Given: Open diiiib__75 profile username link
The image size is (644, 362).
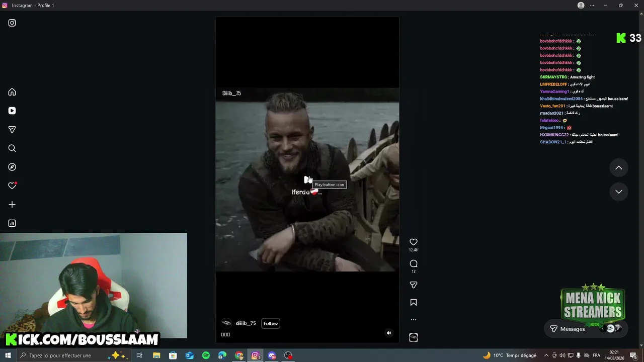Looking at the screenshot, I should pos(246,323).
